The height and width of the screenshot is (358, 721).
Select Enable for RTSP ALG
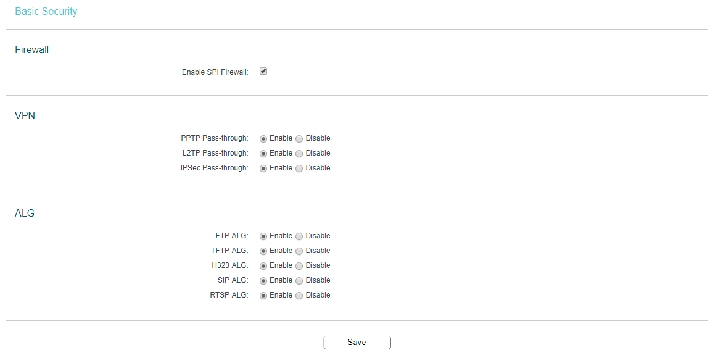click(x=263, y=295)
